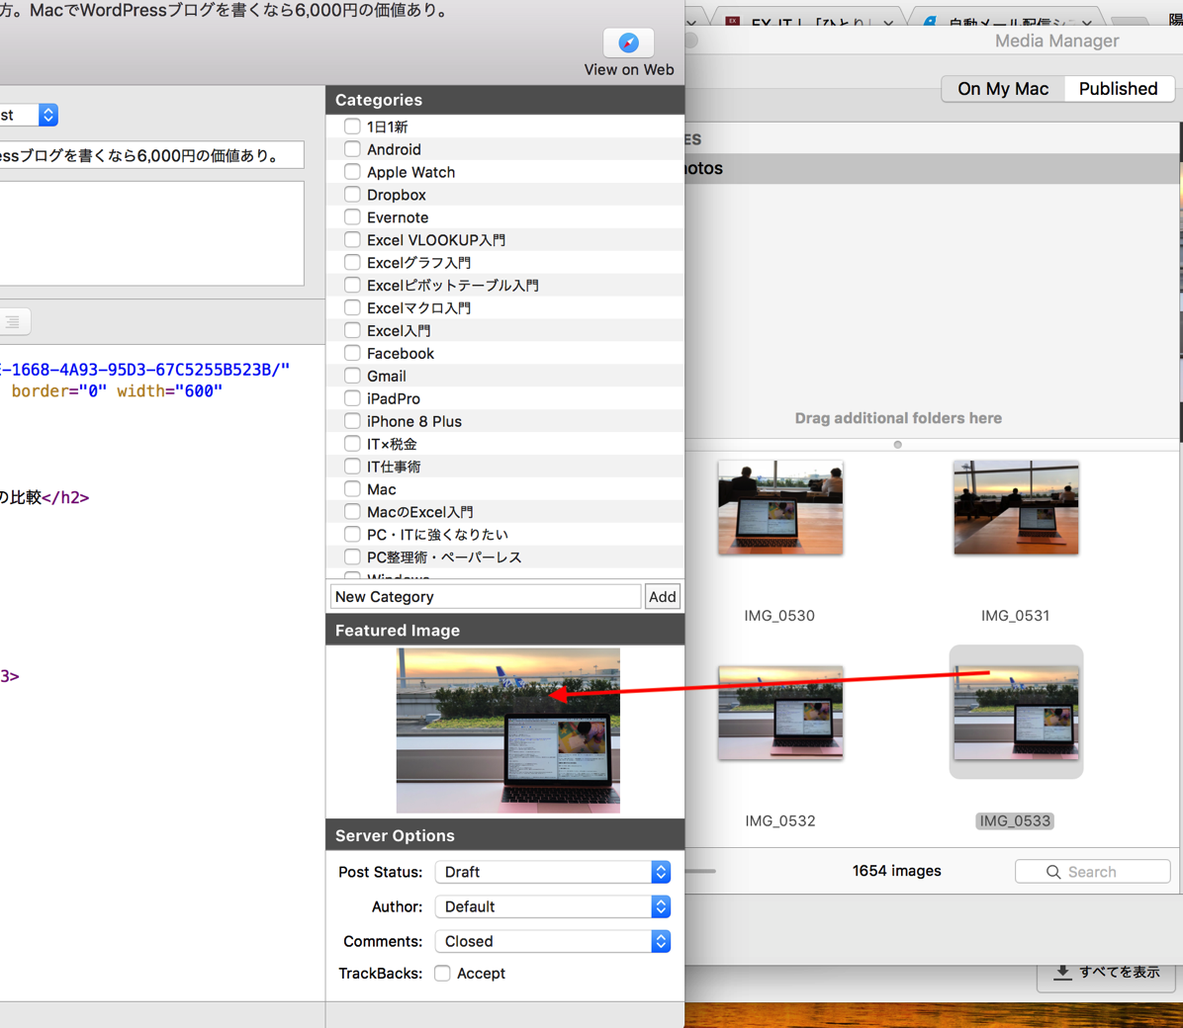Tick the iPadPro category
Screen dimensions: 1183x1028
(351, 397)
